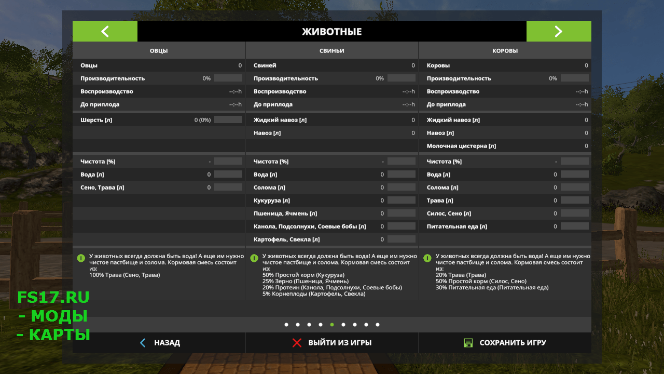Click pigs Кукуруза [л] progress bar

tap(402, 200)
